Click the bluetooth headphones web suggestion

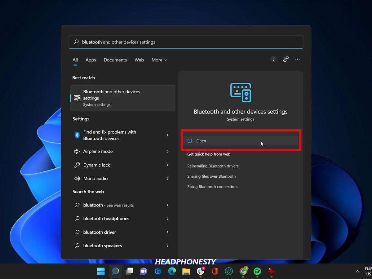(106, 219)
